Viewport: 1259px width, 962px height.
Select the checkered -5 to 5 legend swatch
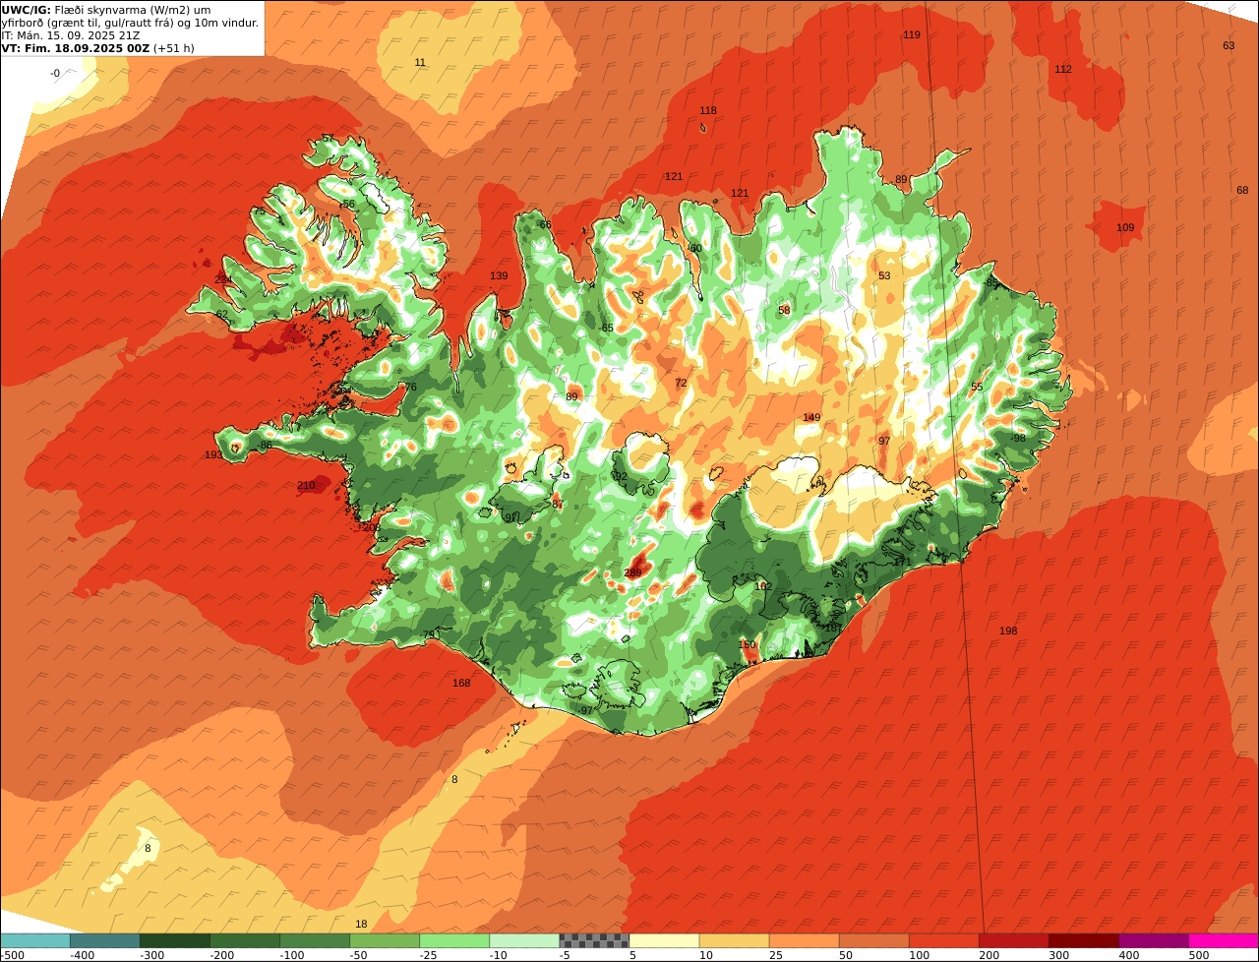click(x=594, y=940)
